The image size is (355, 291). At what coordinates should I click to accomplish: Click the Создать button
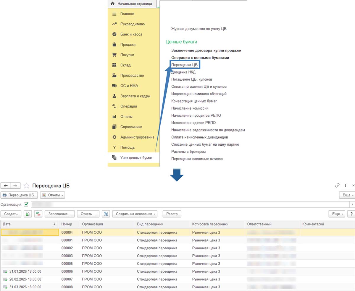pos(11,214)
